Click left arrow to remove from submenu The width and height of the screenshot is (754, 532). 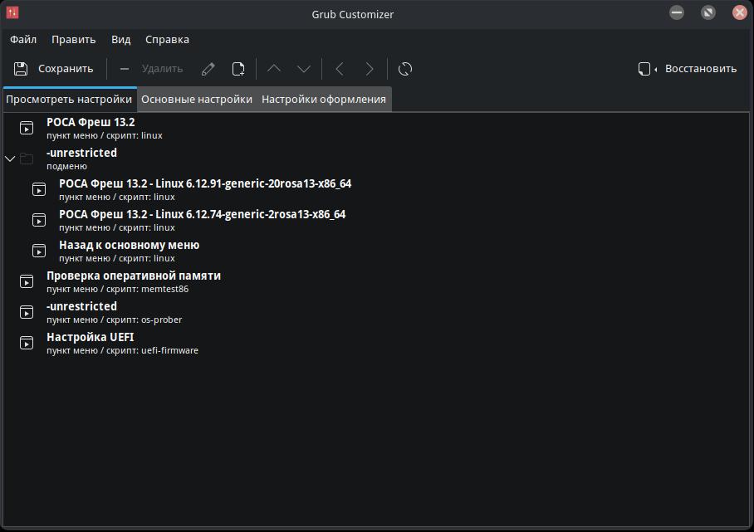340,69
